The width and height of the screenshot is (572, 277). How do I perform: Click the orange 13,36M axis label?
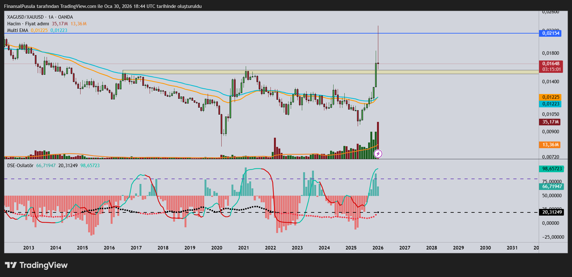tap(550, 145)
